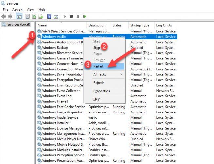Open the Action menu
The height and width of the screenshot is (164, 214).
click(x=17, y=10)
